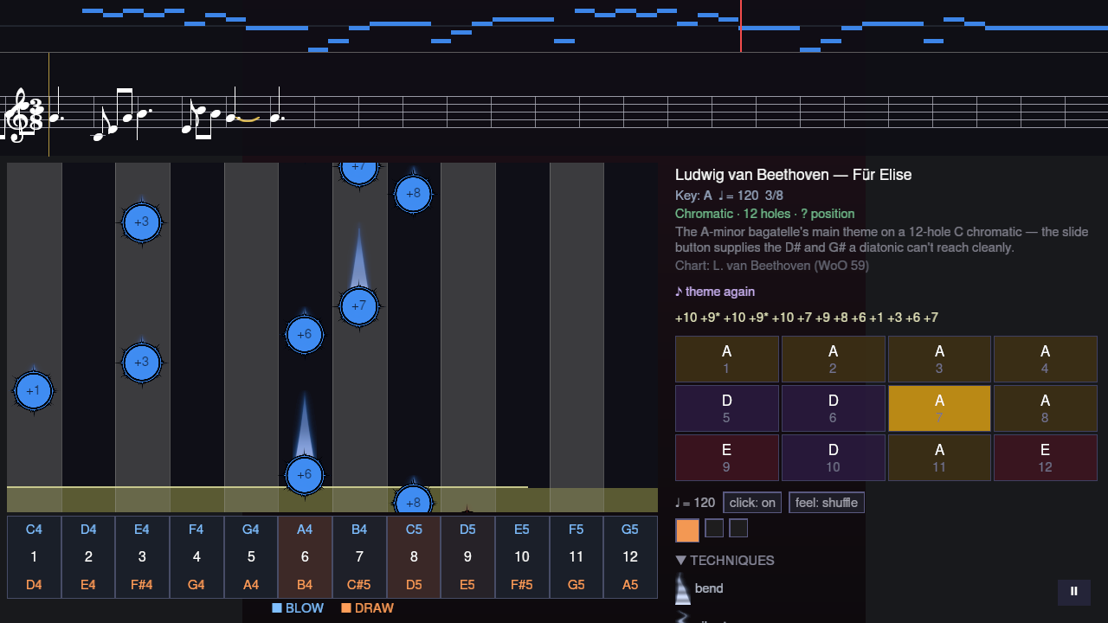
Task: Jump to chord bar 4 (A)
Action: pyautogui.click(x=1046, y=359)
